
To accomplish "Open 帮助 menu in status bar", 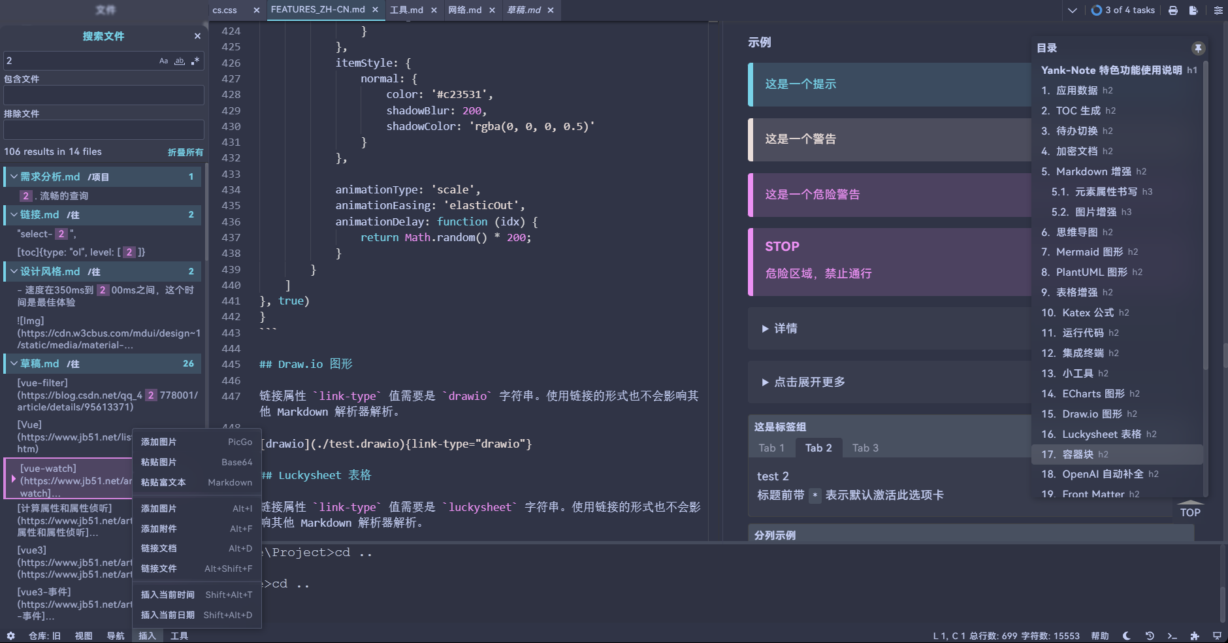I will [1100, 636].
